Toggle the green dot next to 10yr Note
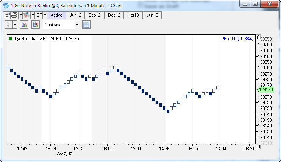This screenshot has height=162, width=281. (10, 39)
